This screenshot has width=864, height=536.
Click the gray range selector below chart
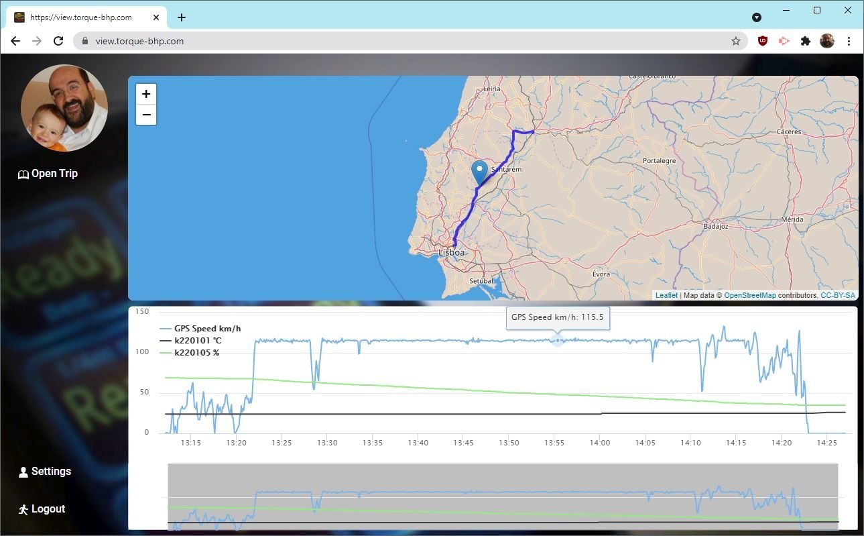[x=503, y=496]
